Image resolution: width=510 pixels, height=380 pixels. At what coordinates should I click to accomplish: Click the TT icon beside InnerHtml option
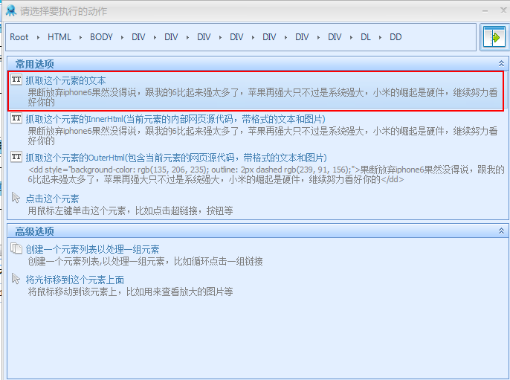(x=16, y=118)
